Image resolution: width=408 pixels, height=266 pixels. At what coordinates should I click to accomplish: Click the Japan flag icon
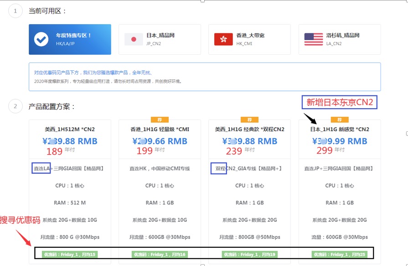[134, 39]
